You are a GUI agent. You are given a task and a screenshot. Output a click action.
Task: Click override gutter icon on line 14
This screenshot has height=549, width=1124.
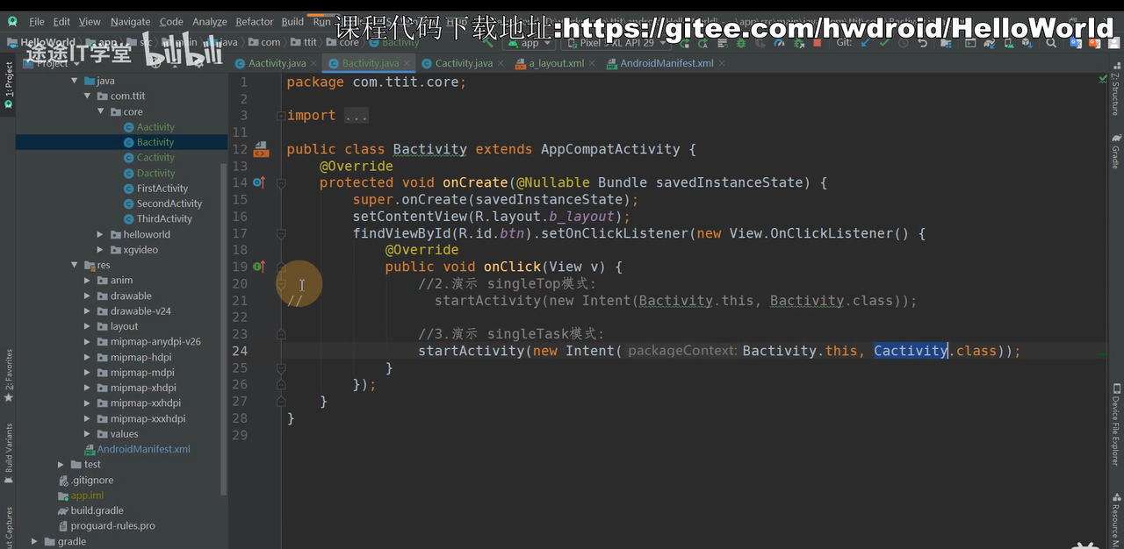click(258, 182)
